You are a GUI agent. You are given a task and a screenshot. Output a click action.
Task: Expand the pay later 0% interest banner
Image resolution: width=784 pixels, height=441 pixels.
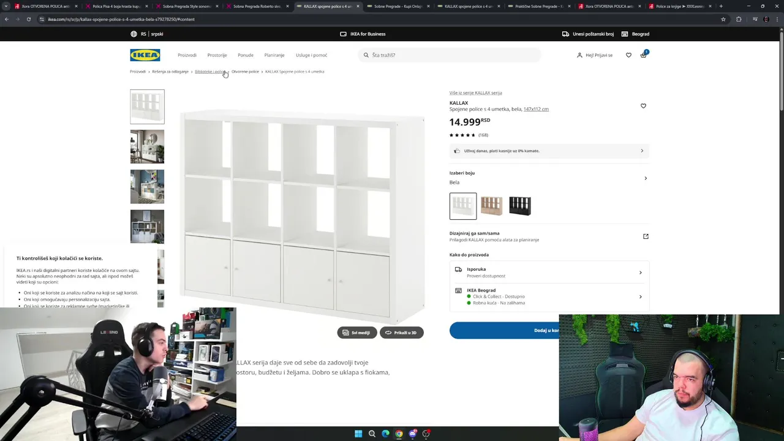click(x=549, y=151)
